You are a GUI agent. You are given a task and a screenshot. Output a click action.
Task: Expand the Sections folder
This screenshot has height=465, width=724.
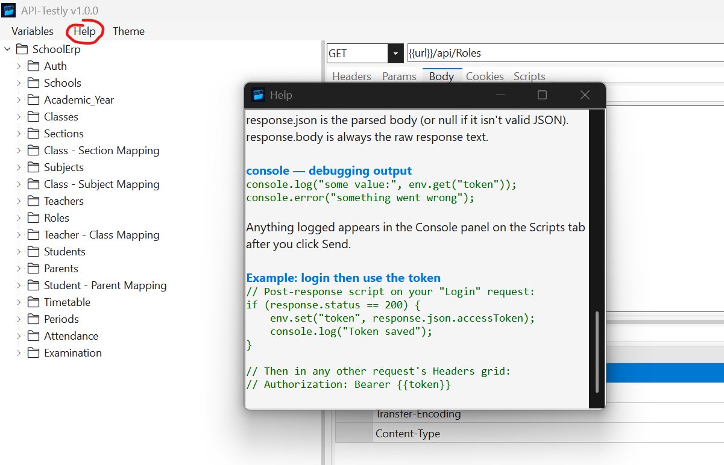pyautogui.click(x=19, y=134)
